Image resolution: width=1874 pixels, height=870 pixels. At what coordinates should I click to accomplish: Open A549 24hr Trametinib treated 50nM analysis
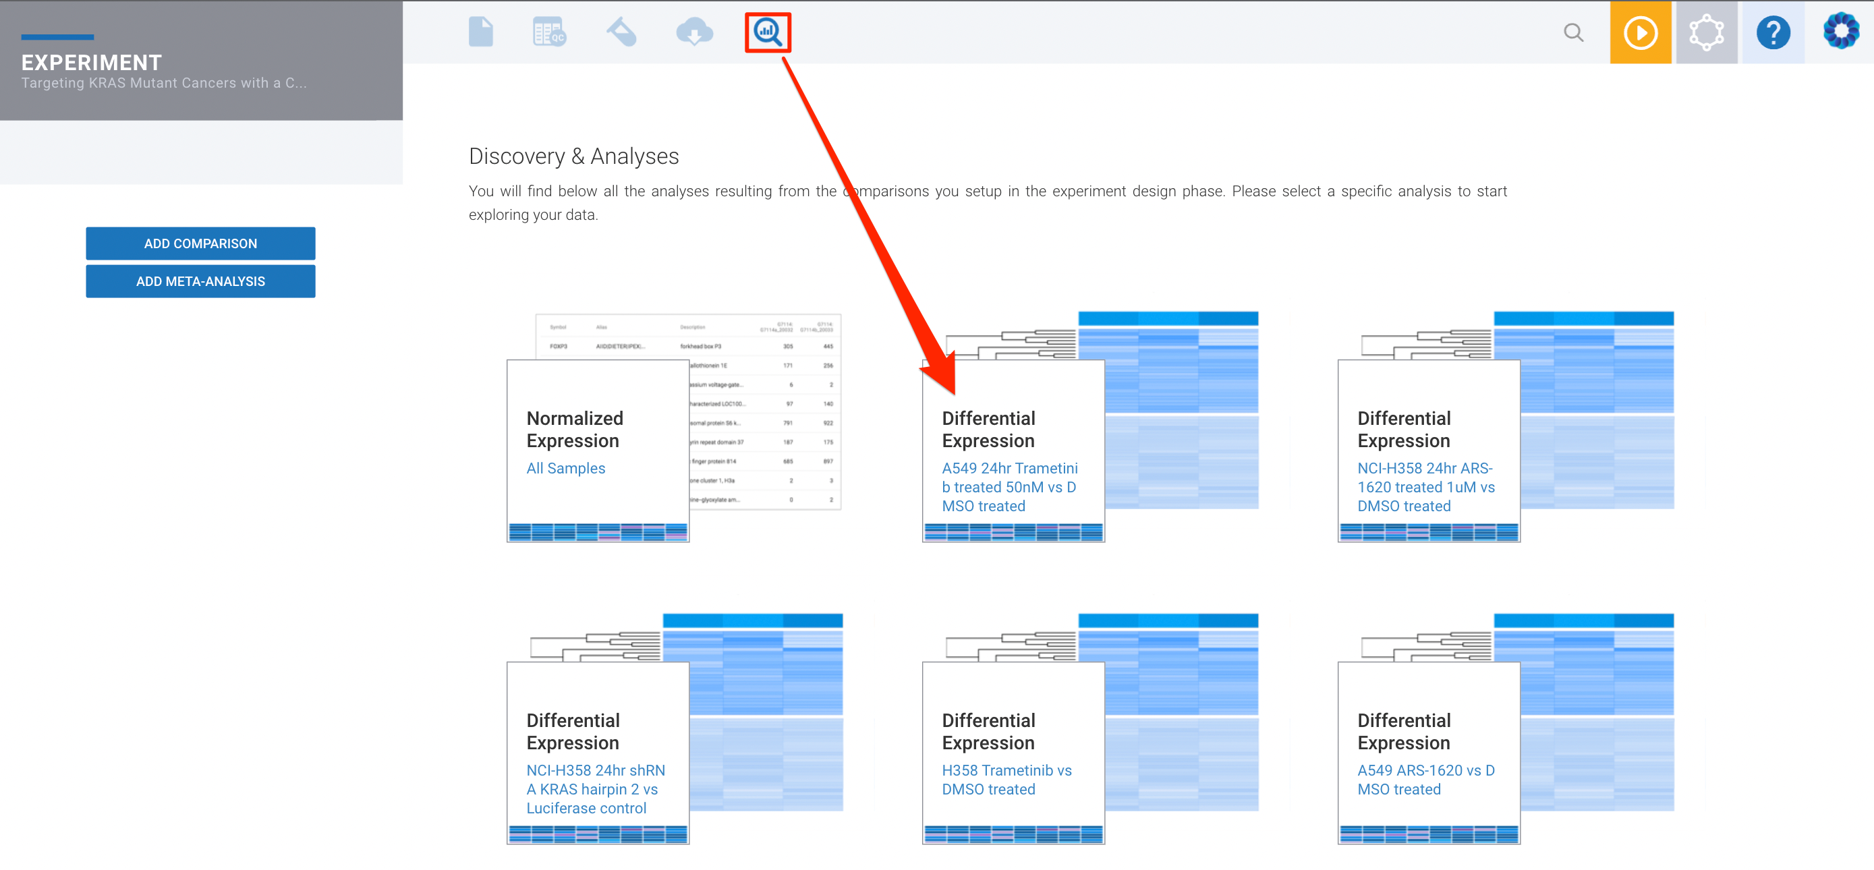(1009, 488)
